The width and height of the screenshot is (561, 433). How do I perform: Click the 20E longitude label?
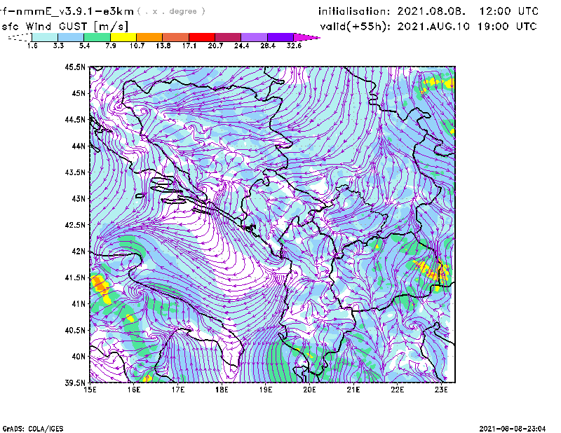(x=309, y=390)
